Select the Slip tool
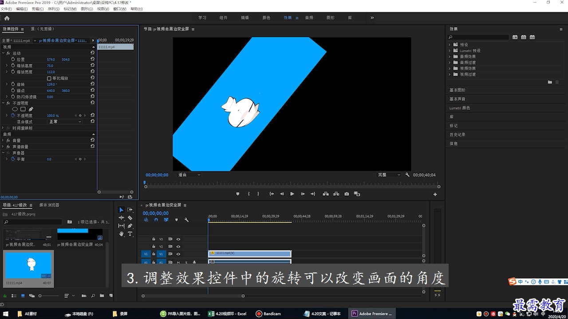Screen dimensions: 568x319 (121, 226)
